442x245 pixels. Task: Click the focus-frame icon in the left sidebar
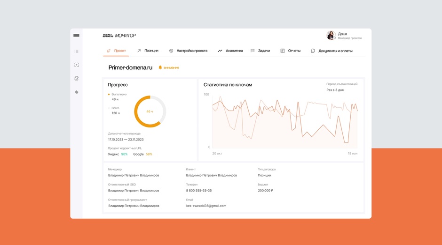pyautogui.click(x=76, y=65)
